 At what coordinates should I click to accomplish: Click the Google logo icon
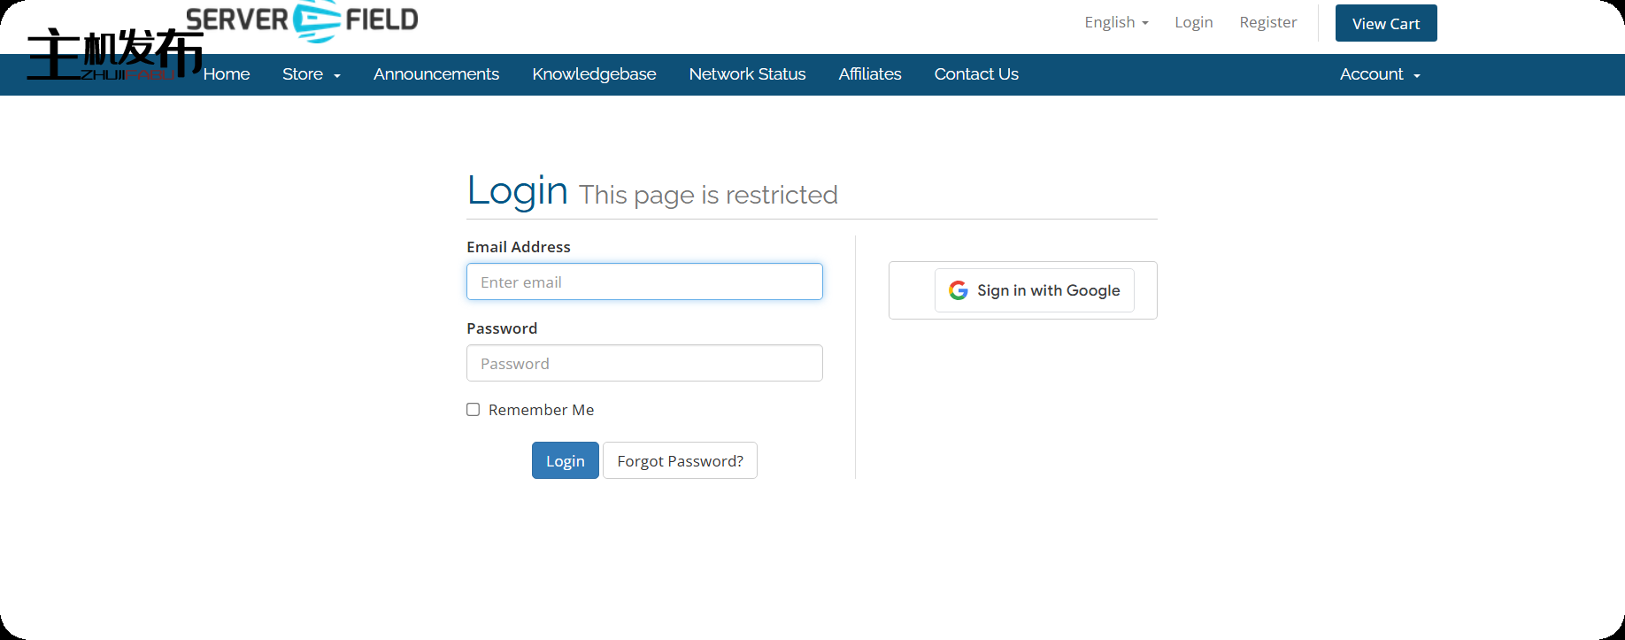pyautogui.click(x=958, y=290)
